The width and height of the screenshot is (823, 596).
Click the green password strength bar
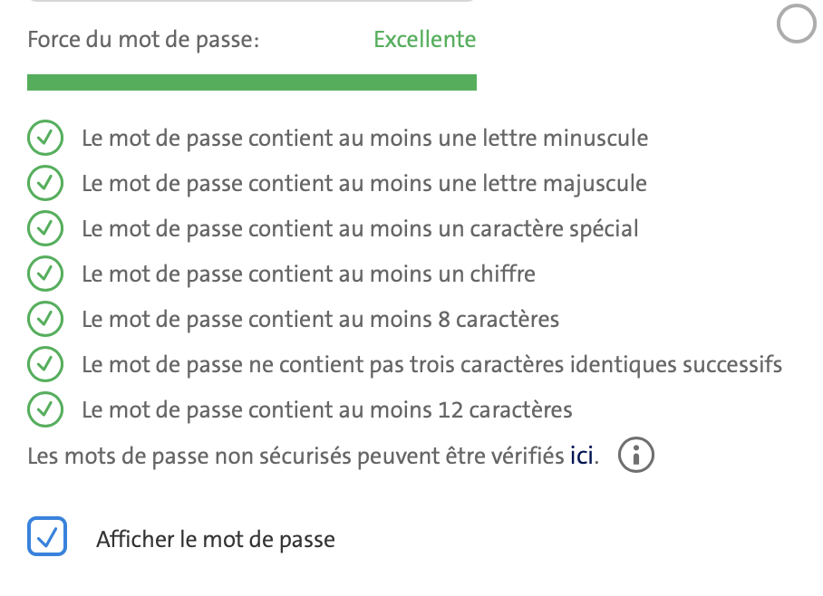point(252,82)
